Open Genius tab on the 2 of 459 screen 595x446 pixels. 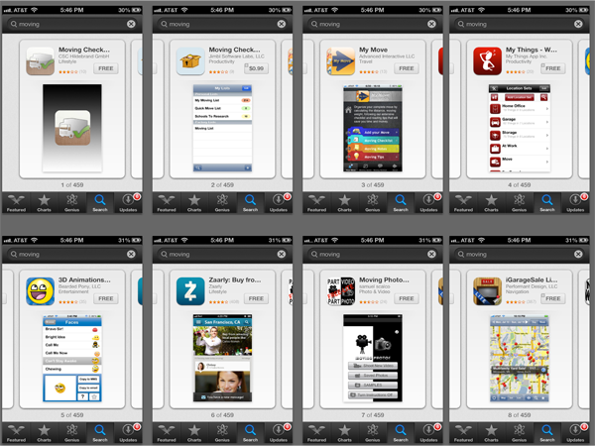click(x=222, y=203)
